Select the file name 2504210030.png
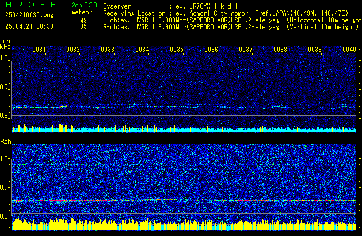The height and width of the screenshot is (236, 362). pyautogui.click(x=29, y=15)
